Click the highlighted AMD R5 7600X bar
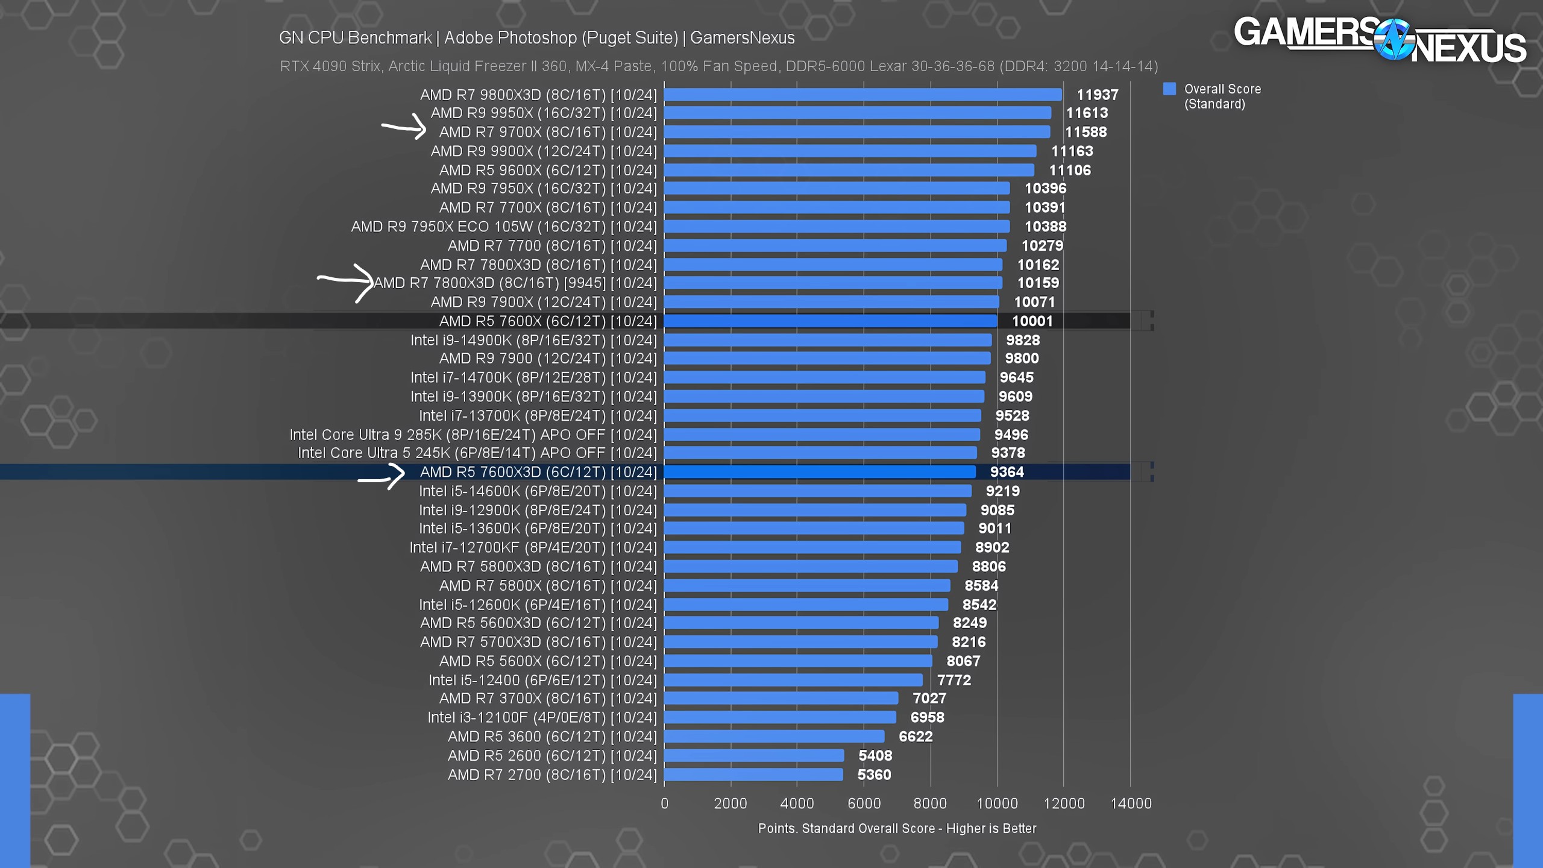Viewport: 1543px width, 868px height. [831, 321]
